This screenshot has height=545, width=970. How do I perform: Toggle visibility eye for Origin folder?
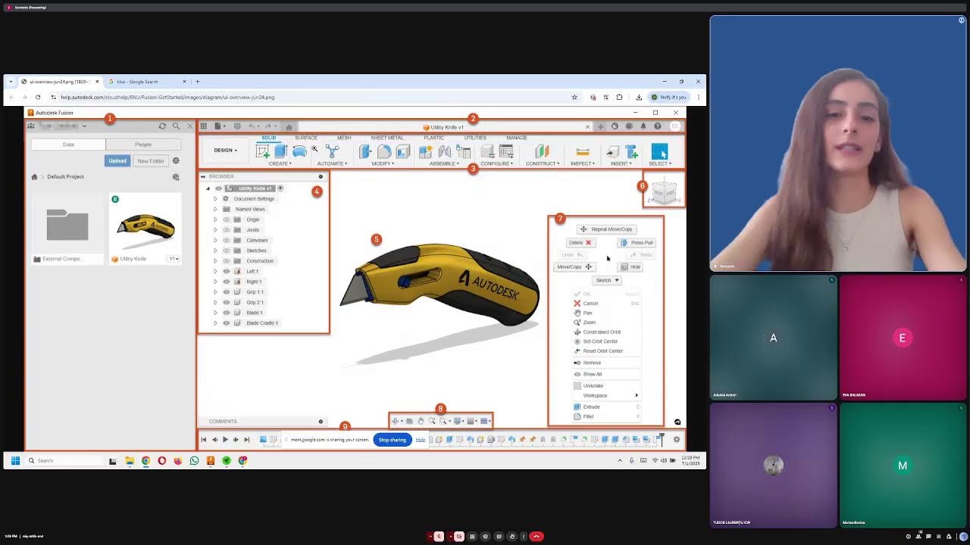226,220
